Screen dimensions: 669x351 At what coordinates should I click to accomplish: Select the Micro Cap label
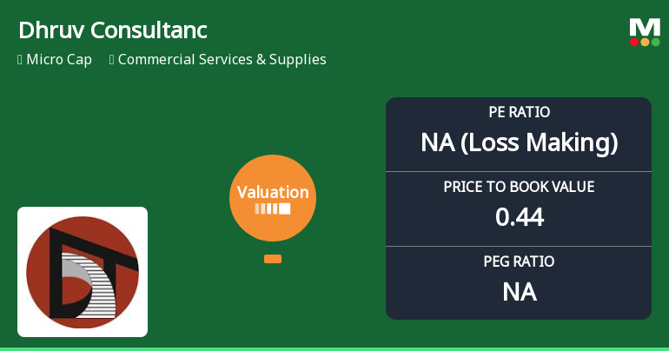click(x=61, y=60)
